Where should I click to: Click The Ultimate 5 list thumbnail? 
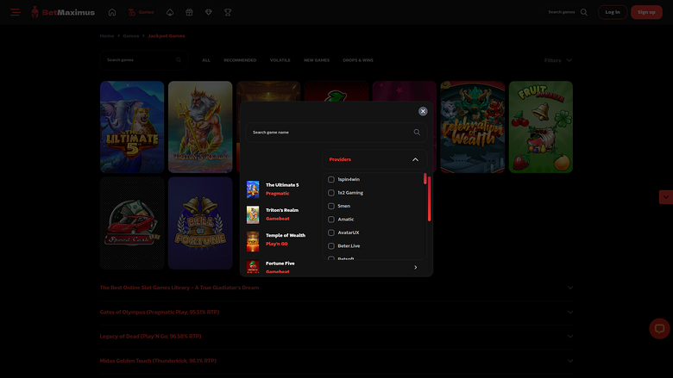(253, 189)
